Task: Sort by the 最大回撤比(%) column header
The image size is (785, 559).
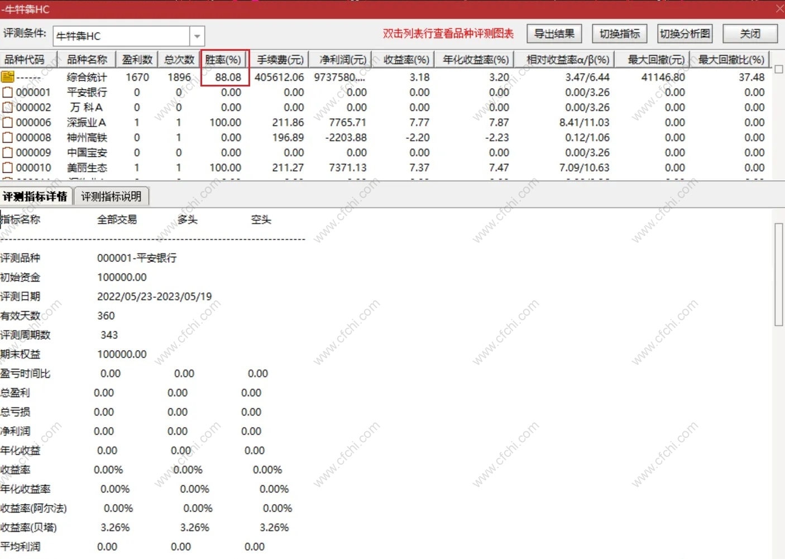Action: [x=730, y=60]
